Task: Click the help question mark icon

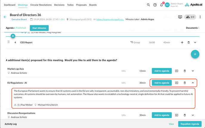Action: pos(155,5)
